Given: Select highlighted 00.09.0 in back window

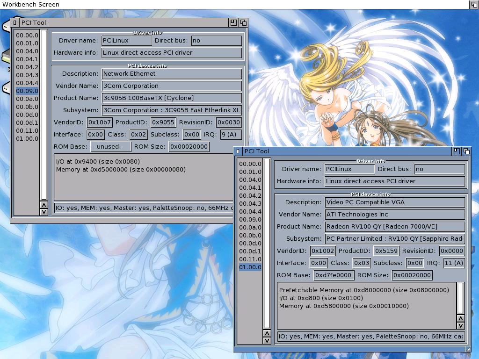Looking at the screenshot, I should 27,91.
